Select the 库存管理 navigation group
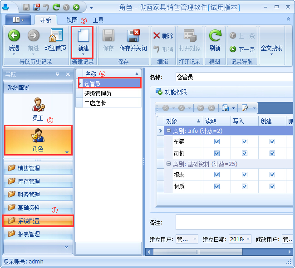Screen dimensions: 295x268 point(29,181)
